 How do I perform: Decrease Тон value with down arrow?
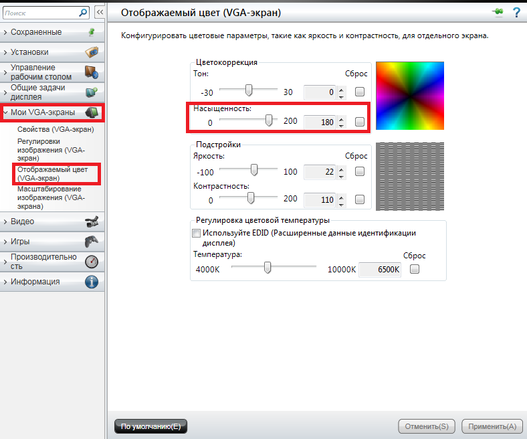tap(342, 97)
